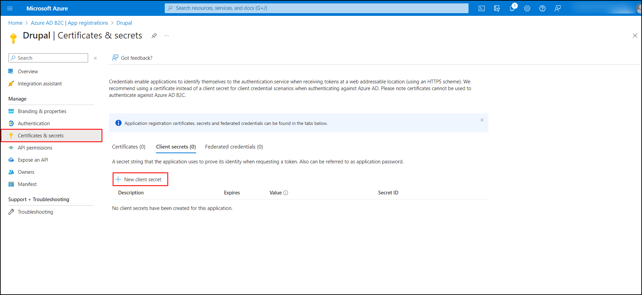
Task: Go to Azure AD B2C App registrations breadcrumb
Action: [69, 23]
